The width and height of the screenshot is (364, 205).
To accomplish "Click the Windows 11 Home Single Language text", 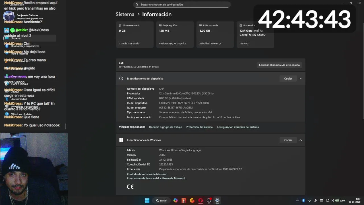I will click(180, 150).
